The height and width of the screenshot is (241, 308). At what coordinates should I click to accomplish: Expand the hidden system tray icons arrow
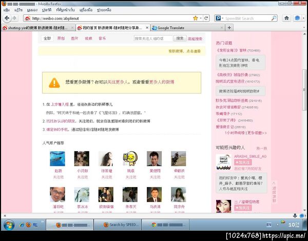pyautogui.click(x=277, y=225)
